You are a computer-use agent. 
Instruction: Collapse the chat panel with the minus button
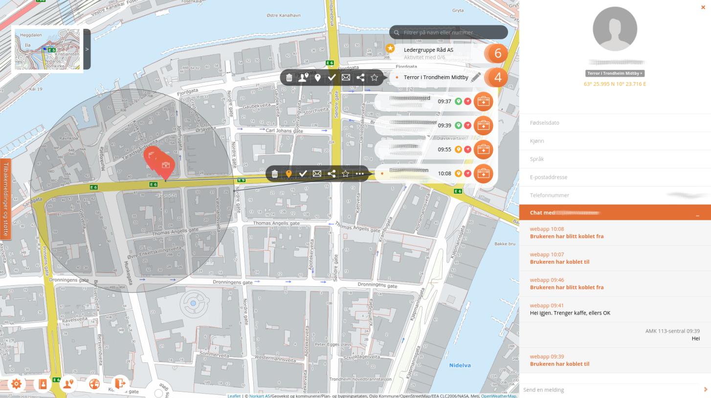pos(697,213)
